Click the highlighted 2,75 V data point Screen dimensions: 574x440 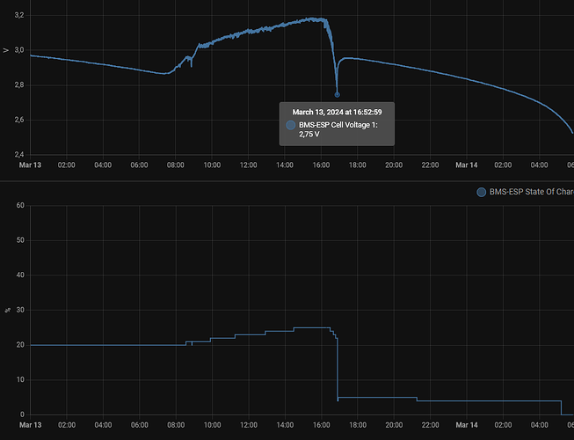tap(338, 95)
